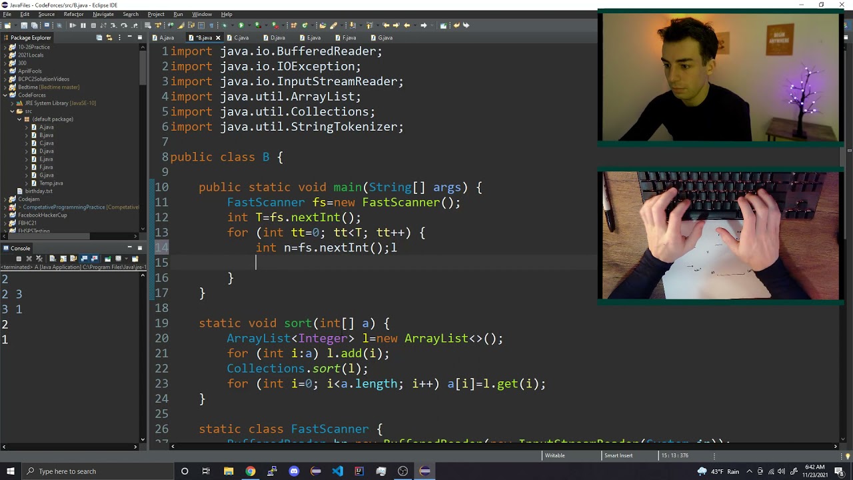
Task: Click the Link with Editor icon
Action: [x=109, y=37]
